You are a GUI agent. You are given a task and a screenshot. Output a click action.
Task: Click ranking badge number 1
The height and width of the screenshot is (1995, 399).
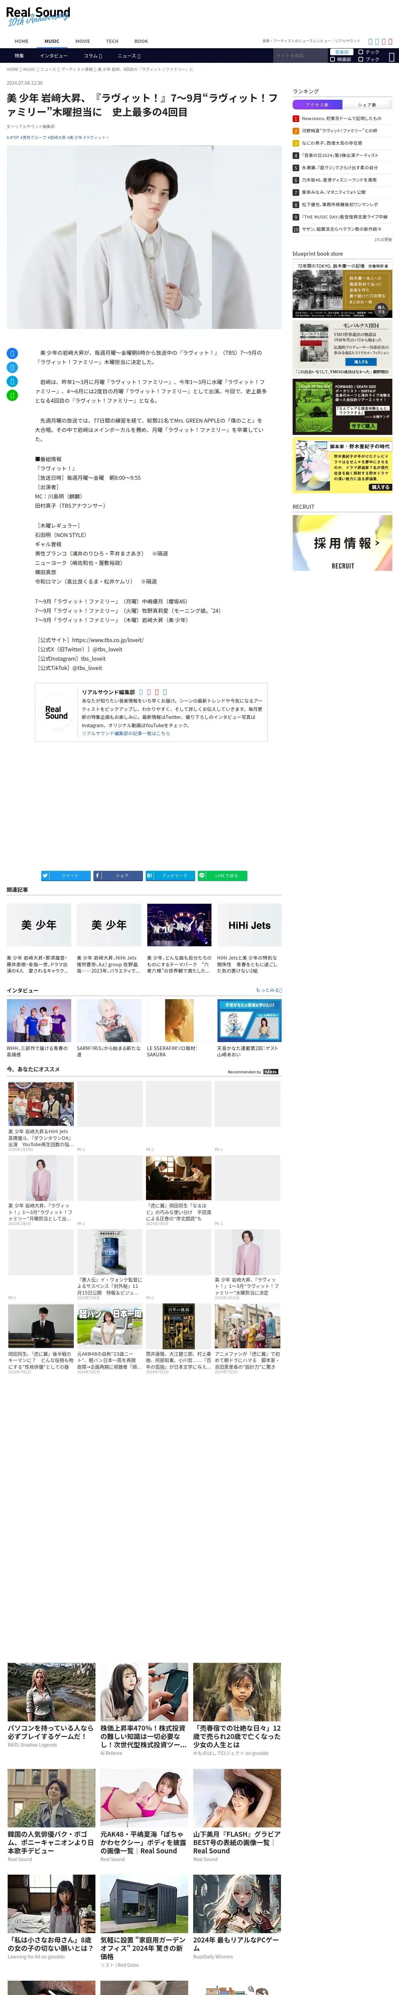coord(295,118)
